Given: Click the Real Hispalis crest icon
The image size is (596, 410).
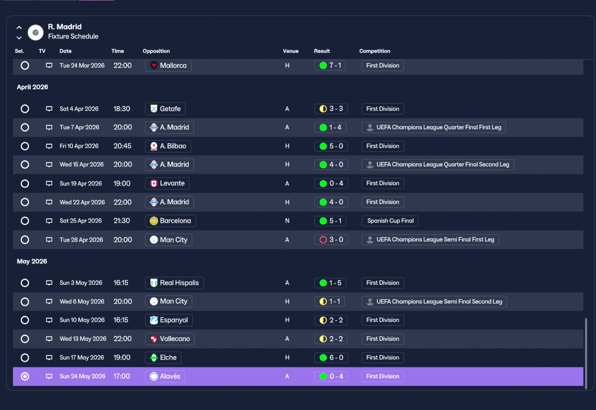Looking at the screenshot, I should [154, 283].
